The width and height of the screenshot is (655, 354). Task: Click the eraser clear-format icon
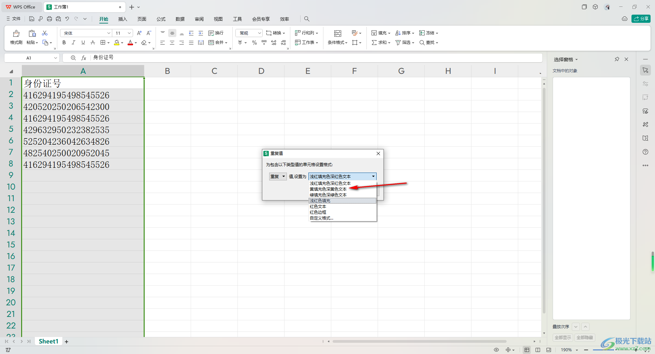point(144,43)
